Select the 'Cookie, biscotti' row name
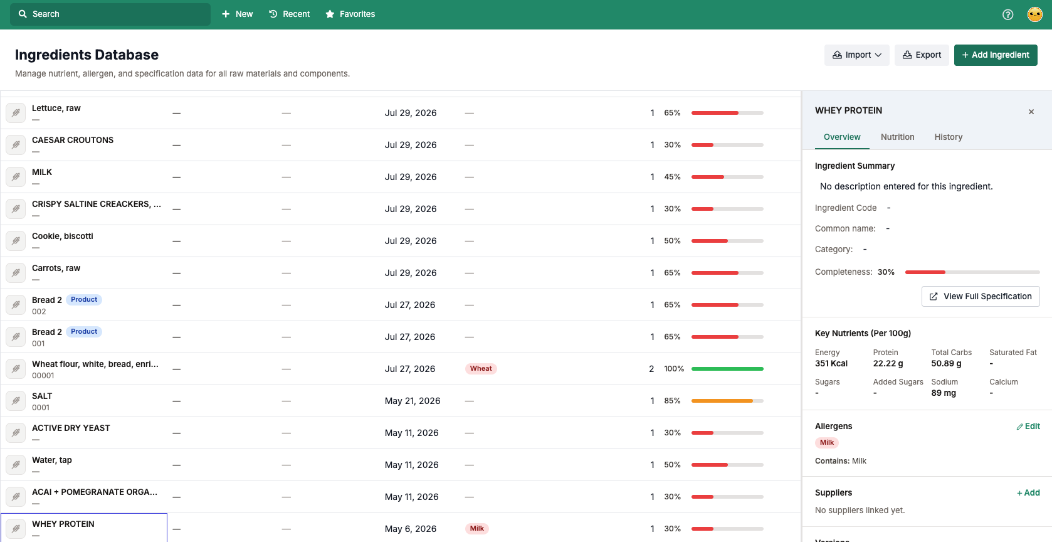Screen dimensions: 1052x542 63,236
